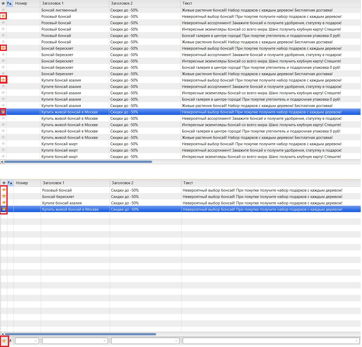
Task: Sort upper table by lightning status column
Action: (9, 4)
